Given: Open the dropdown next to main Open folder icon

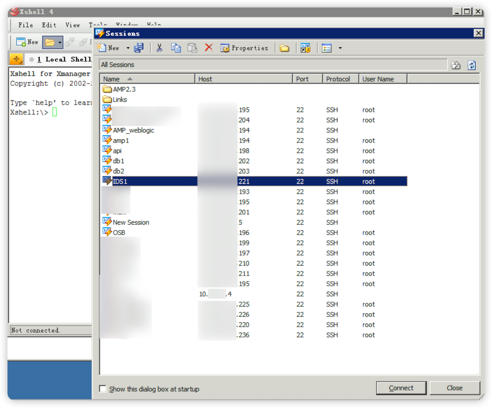Looking at the screenshot, I should point(60,42).
